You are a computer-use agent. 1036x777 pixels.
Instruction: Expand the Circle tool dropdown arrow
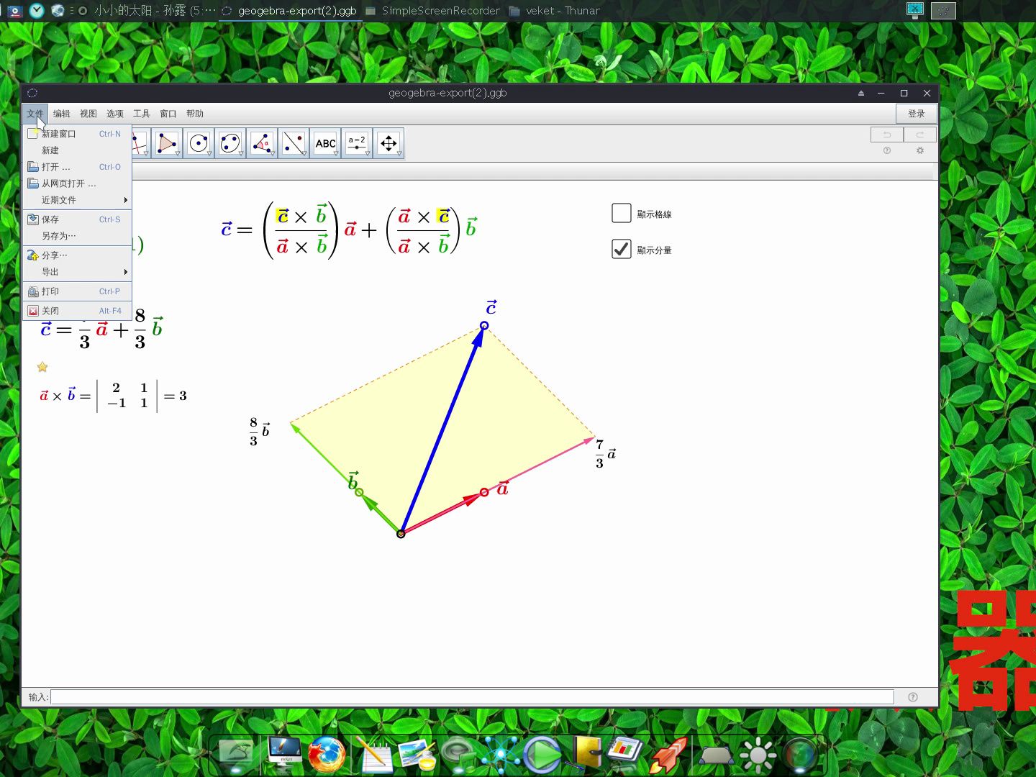[x=209, y=153]
